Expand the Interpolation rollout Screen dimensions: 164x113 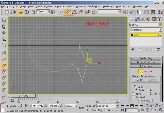pyautogui.click(x=145, y=62)
